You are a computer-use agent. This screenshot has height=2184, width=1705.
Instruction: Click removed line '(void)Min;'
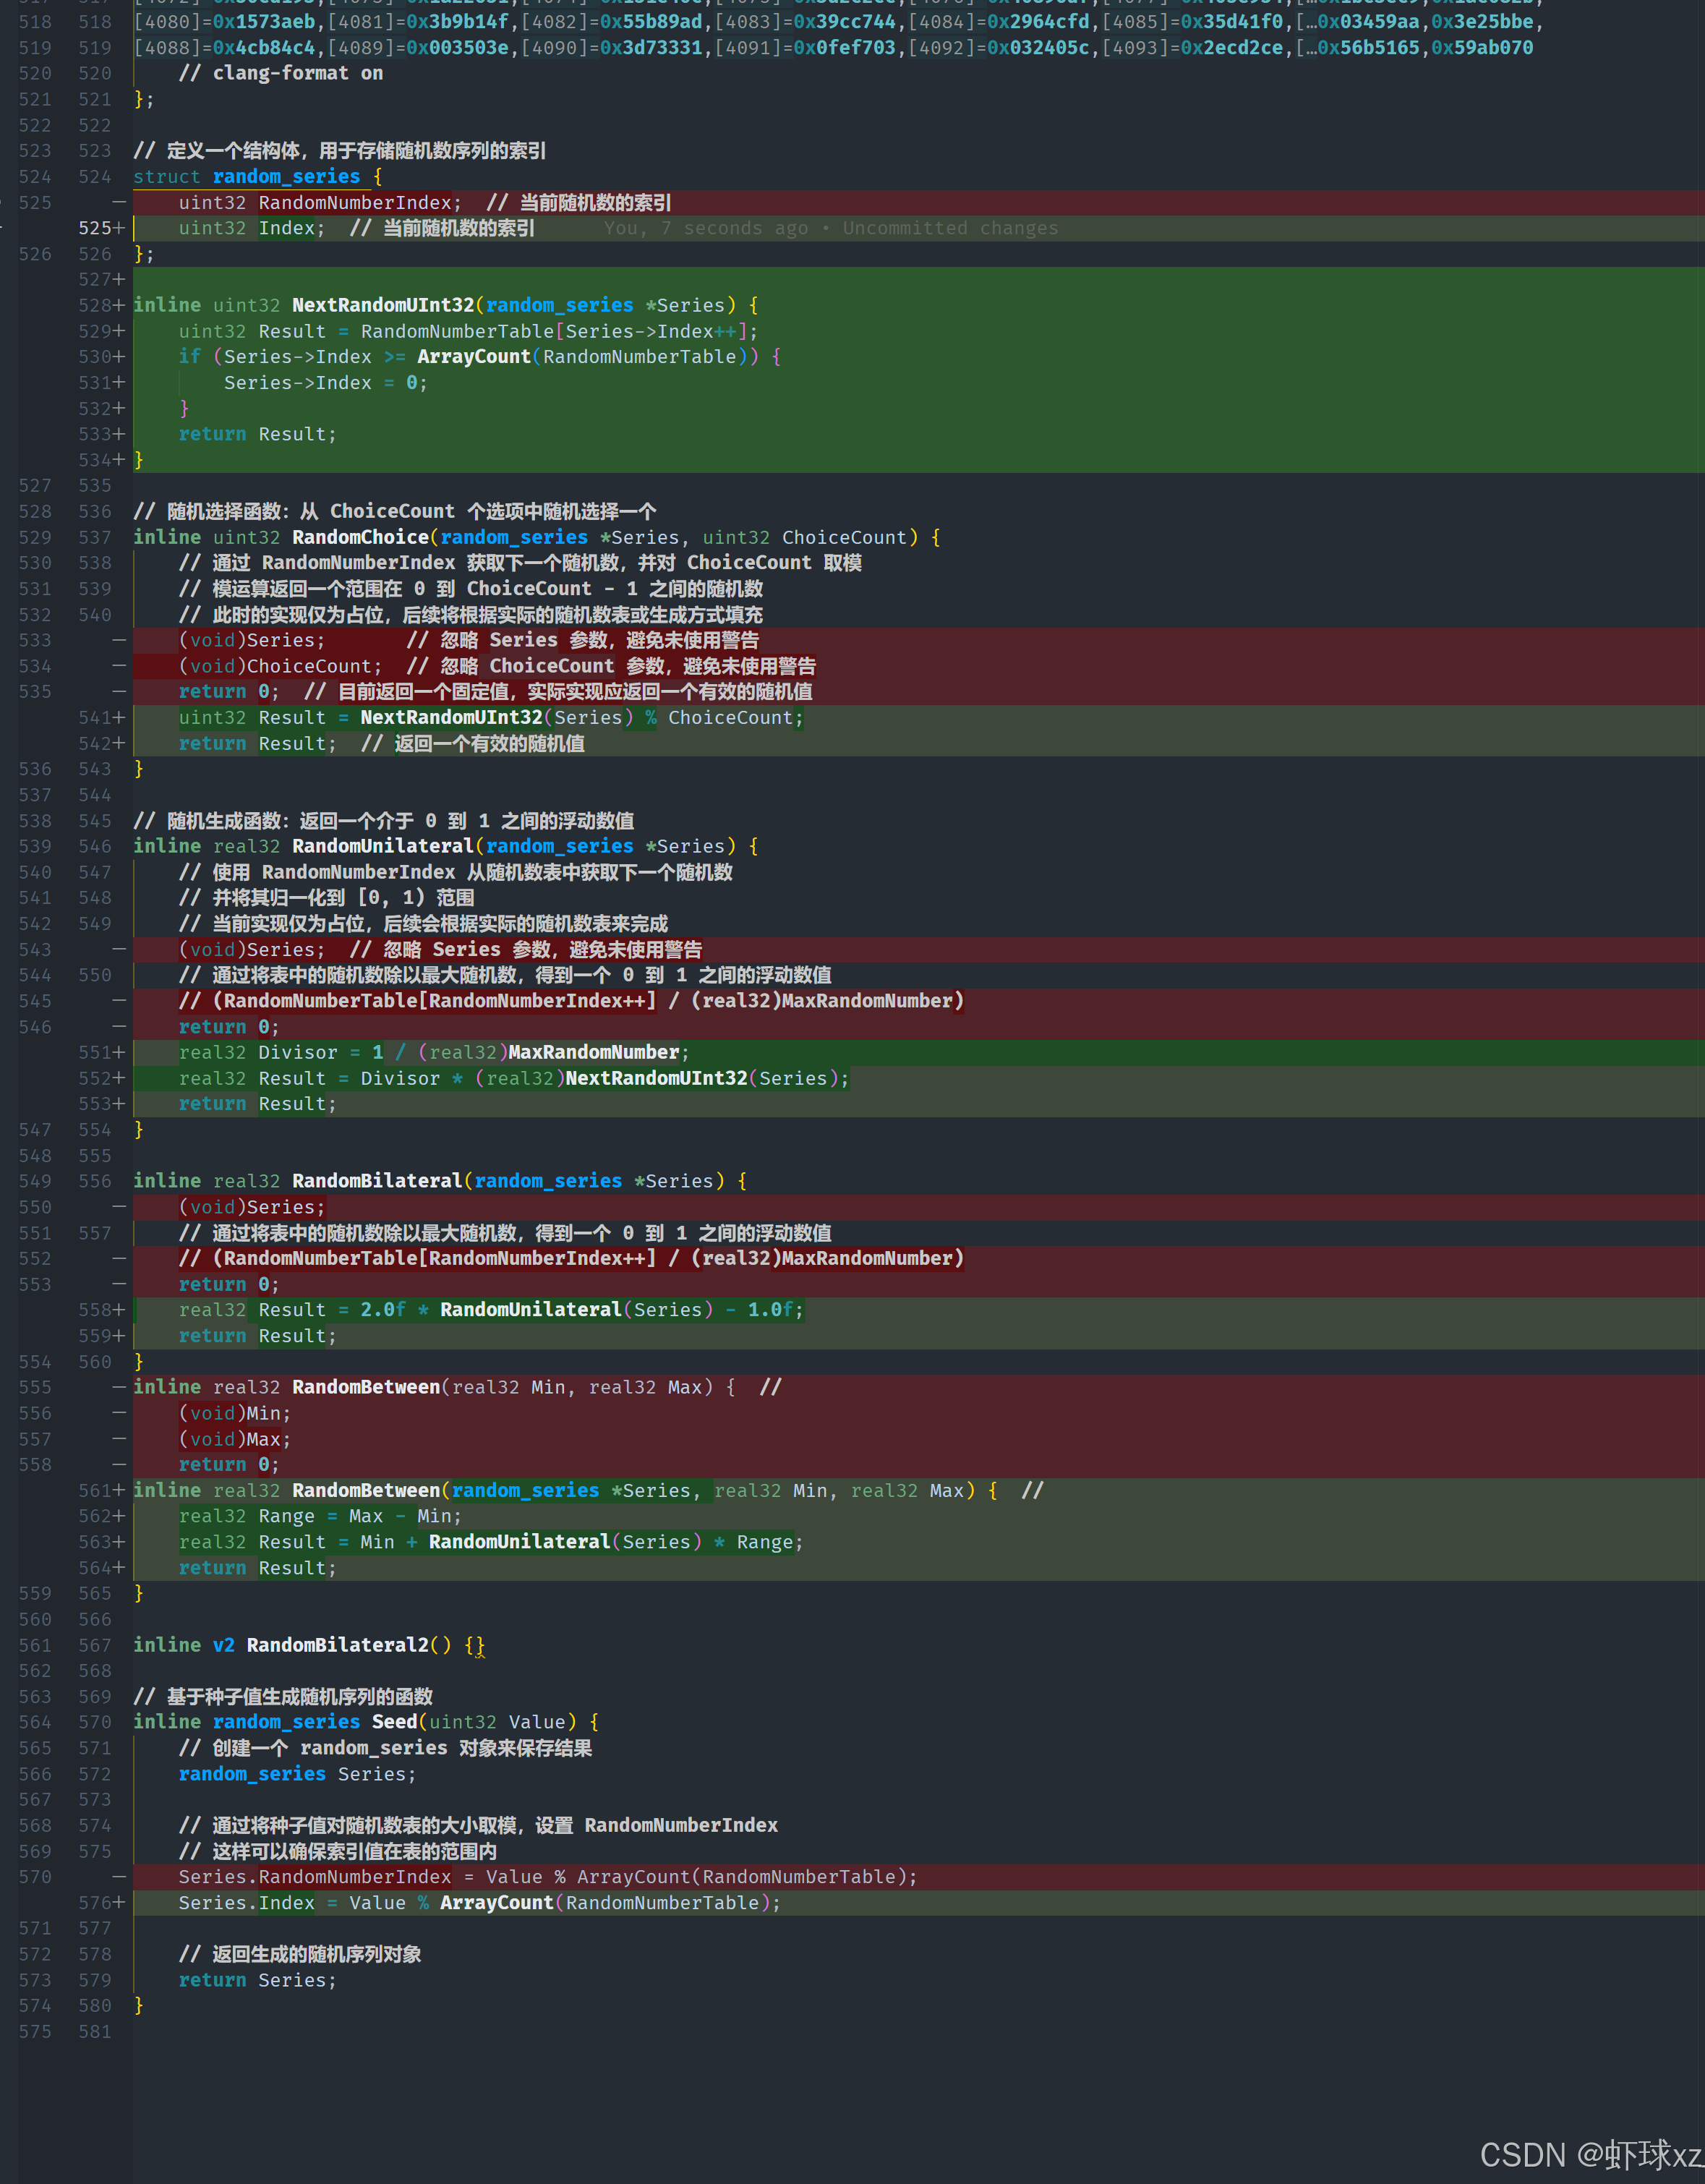[x=235, y=1413]
